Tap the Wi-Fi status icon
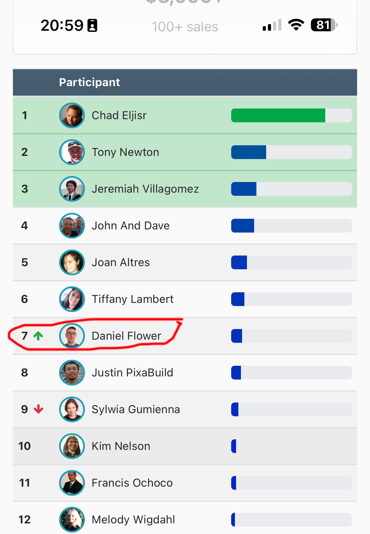Screen dimensions: 370x534 296,25
